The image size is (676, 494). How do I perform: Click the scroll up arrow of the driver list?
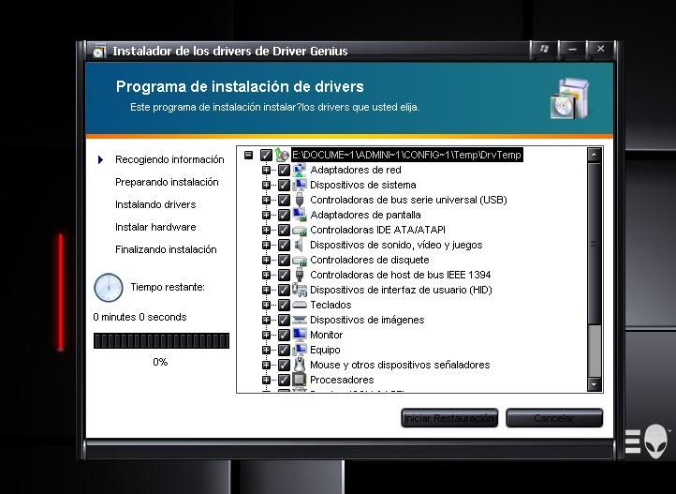[595, 155]
